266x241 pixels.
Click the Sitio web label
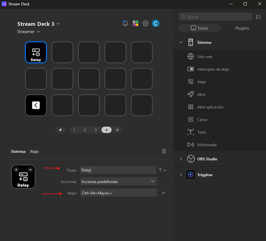tap(205, 57)
